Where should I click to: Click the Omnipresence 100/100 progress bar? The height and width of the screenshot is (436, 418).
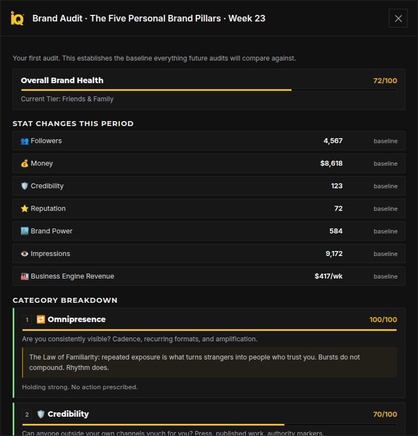(210, 330)
